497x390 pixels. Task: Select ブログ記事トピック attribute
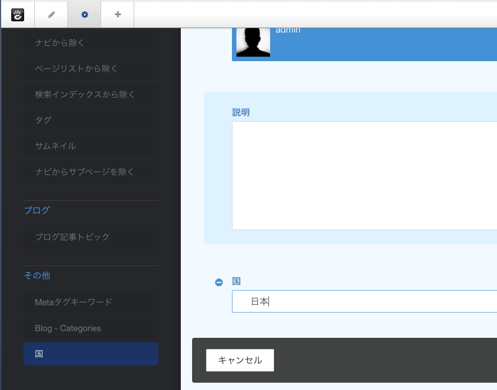(x=91, y=237)
